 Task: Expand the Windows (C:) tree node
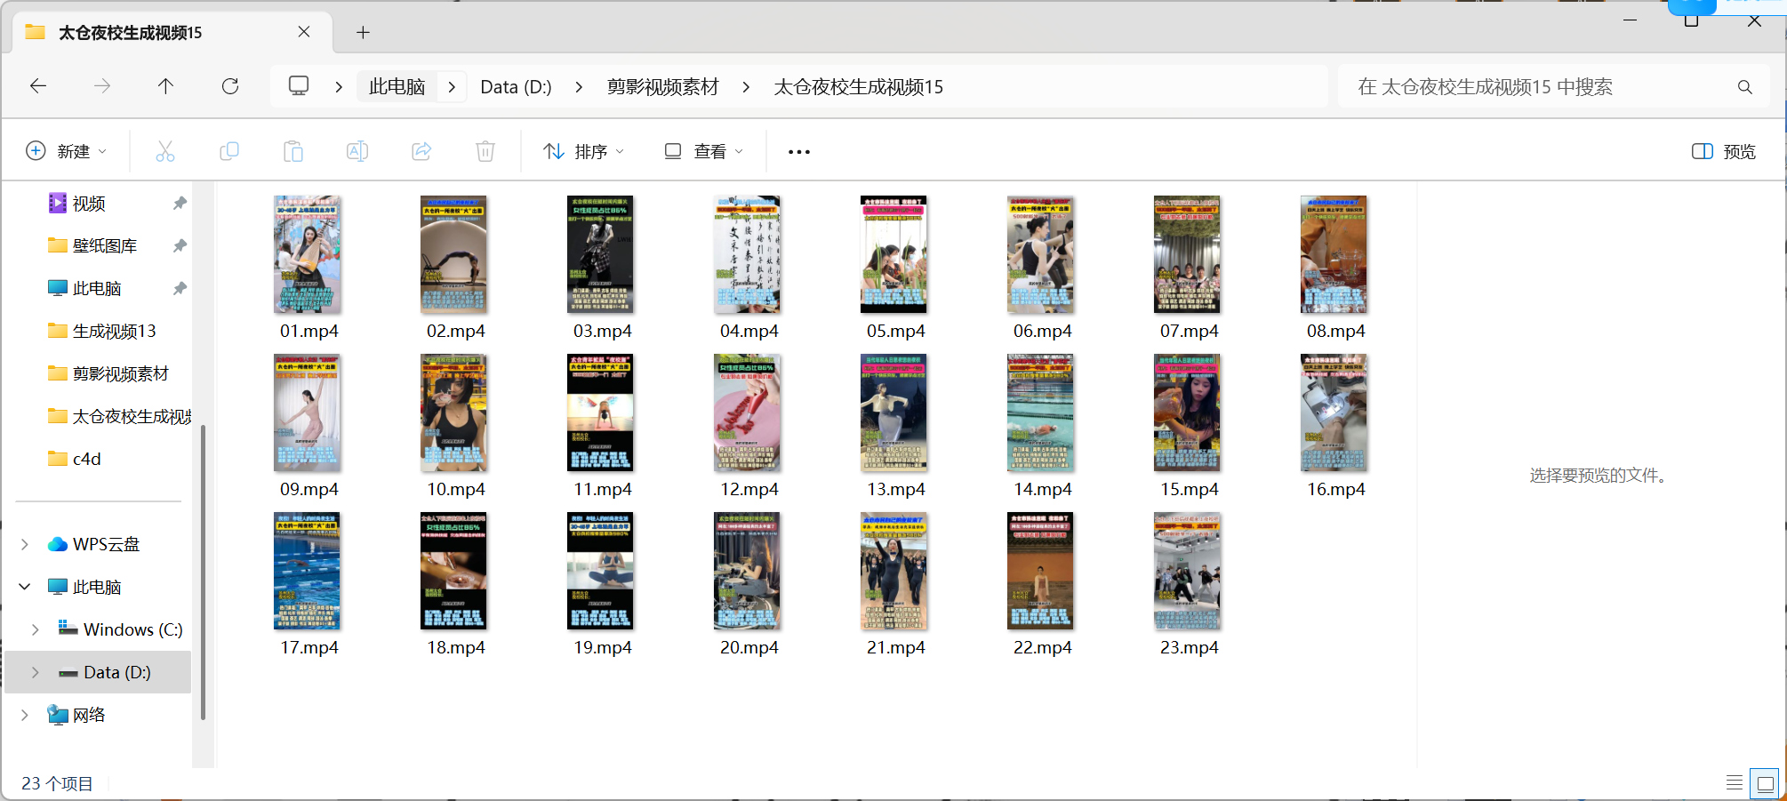(x=36, y=629)
